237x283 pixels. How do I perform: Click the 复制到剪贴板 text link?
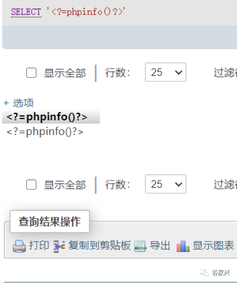pyautogui.click(x=99, y=245)
